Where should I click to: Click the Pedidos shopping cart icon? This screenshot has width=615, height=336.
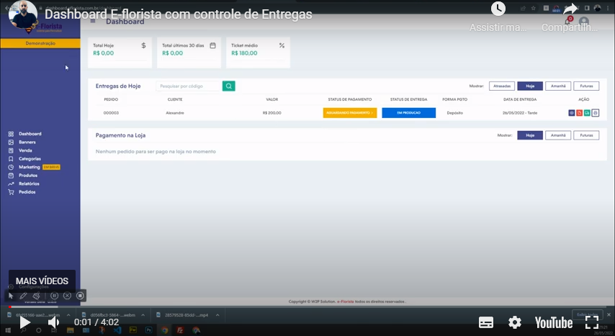coord(11,192)
